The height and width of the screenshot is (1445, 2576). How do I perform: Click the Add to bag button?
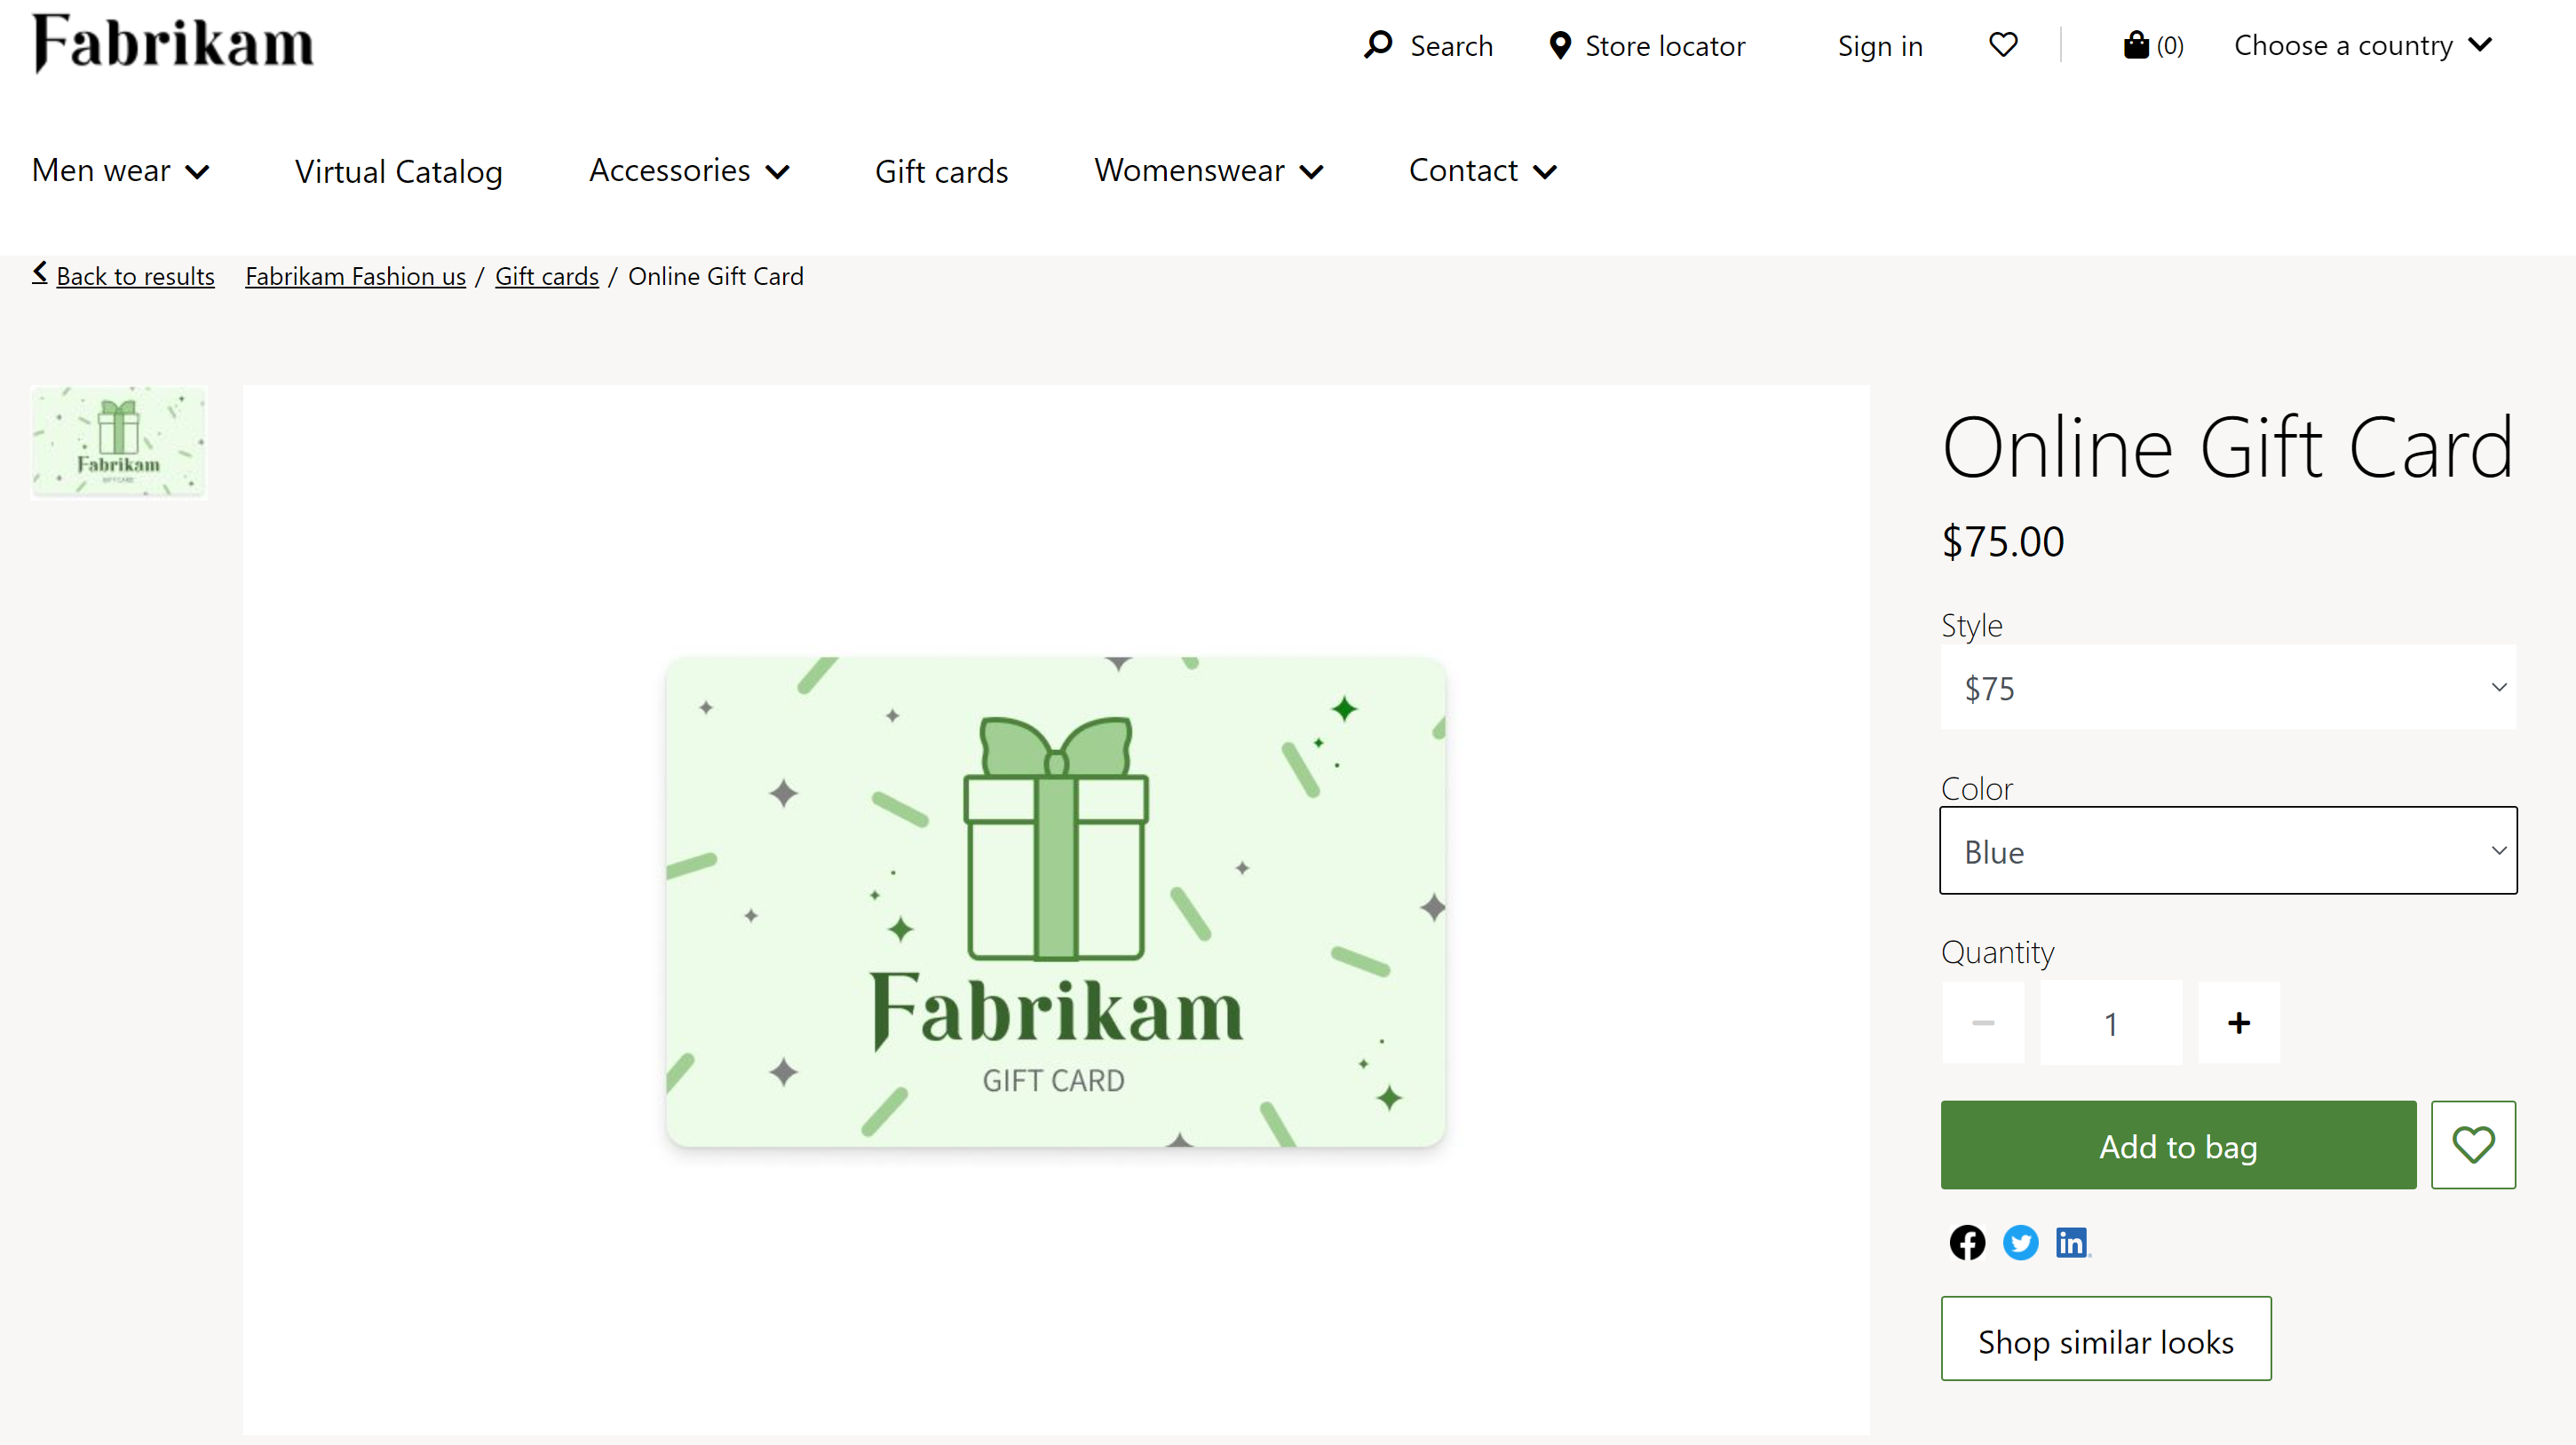2178,1146
